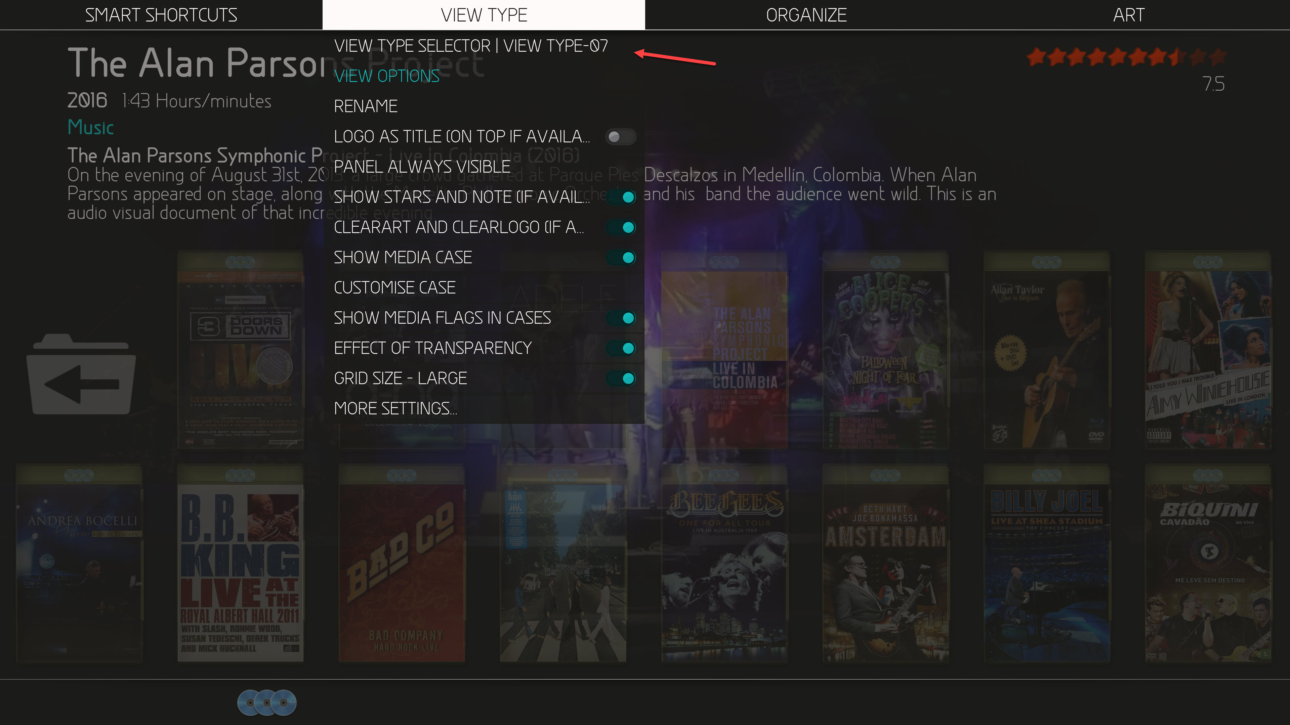Toggle Show Stars And Note switch
Viewport: 1290px width, 725px height.
click(x=620, y=197)
